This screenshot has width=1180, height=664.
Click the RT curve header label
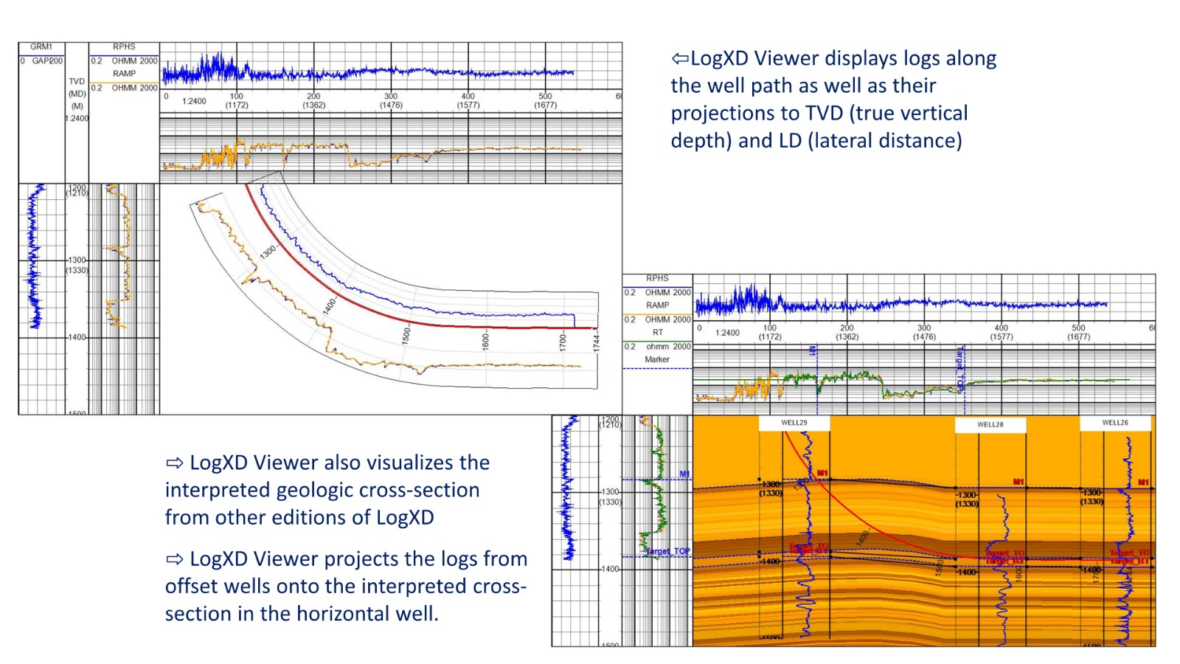pyautogui.click(x=658, y=333)
